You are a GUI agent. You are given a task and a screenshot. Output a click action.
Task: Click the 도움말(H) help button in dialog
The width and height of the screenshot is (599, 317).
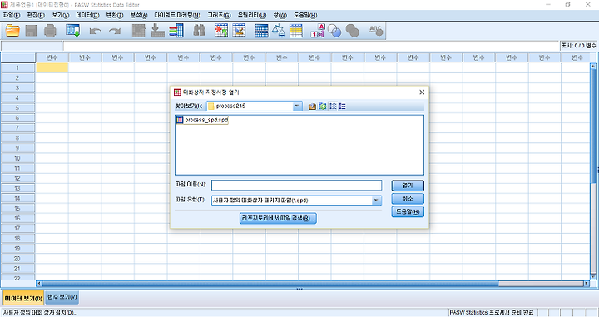[408, 211]
